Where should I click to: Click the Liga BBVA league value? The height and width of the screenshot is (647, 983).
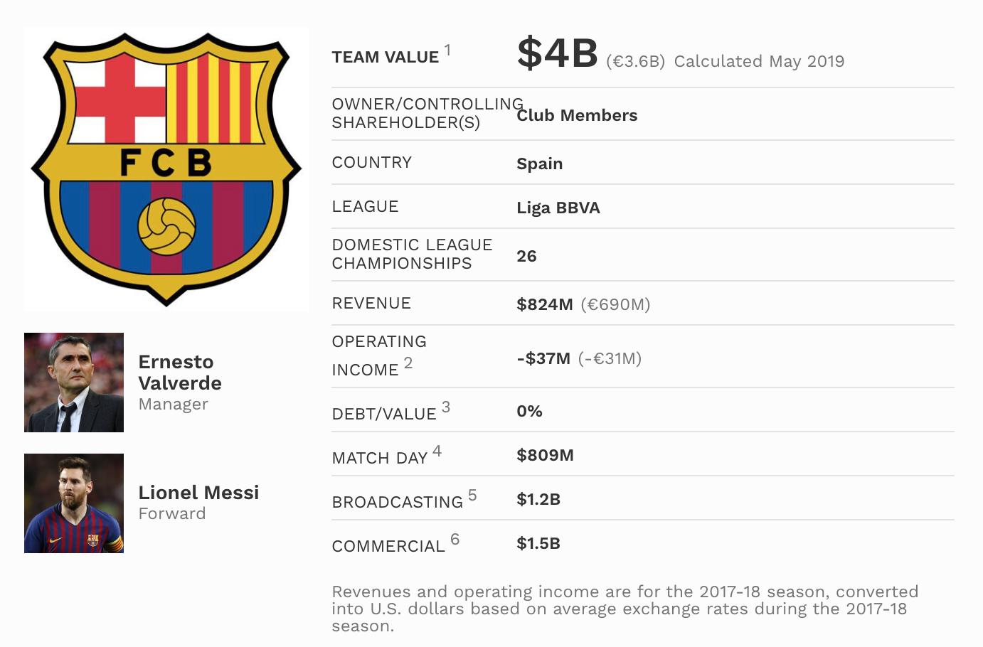pyautogui.click(x=558, y=208)
